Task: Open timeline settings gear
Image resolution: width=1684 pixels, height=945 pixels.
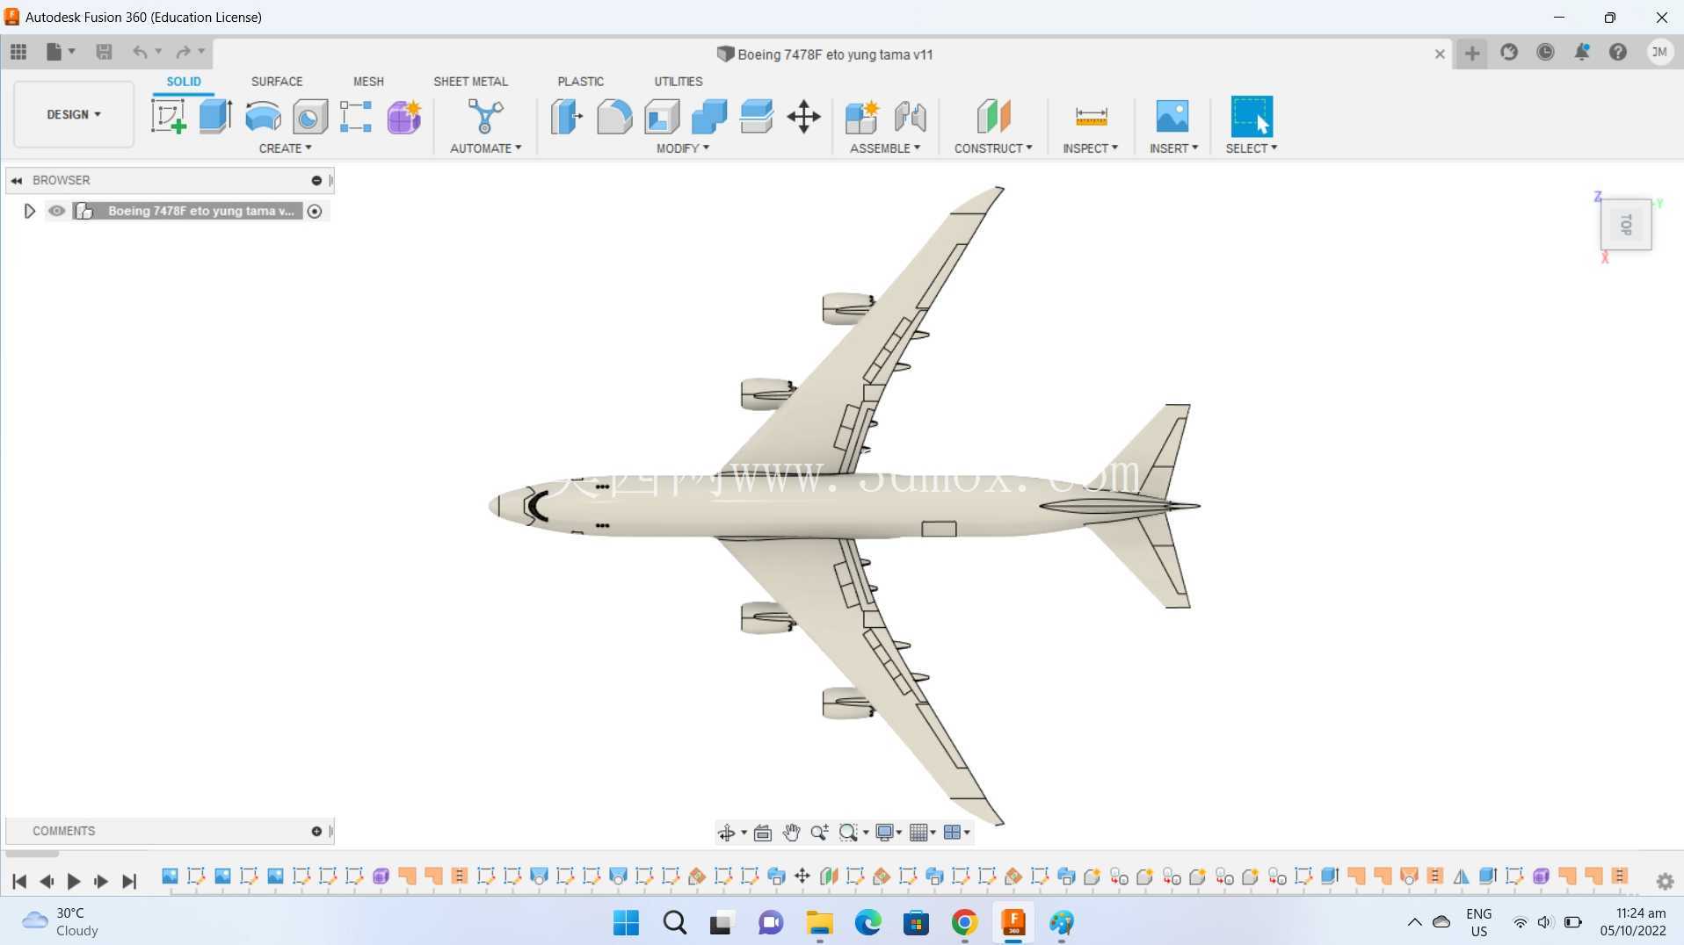Action: point(1665,881)
